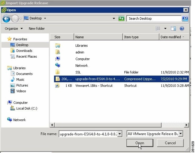Toggle the preview pane icon
195x153 pixels.
pos(173,29)
